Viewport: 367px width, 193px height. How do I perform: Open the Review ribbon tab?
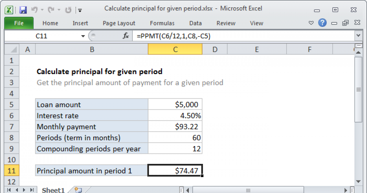point(226,23)
